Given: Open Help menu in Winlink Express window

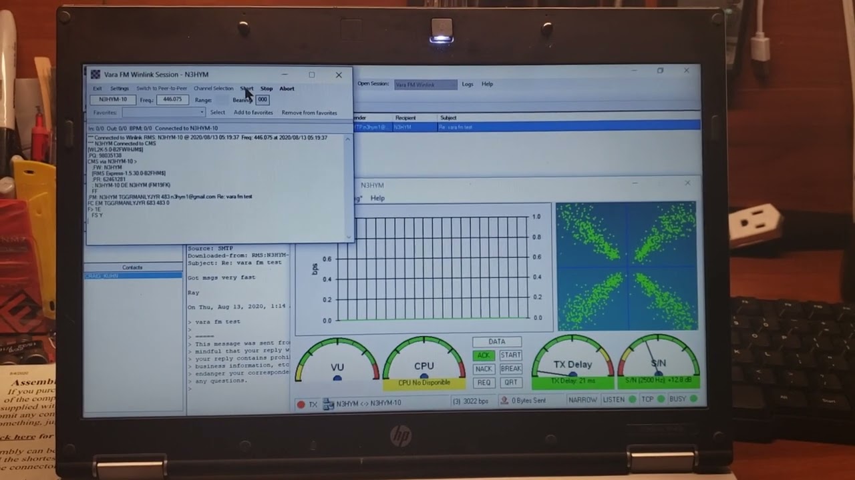Looking at the screenshot, I should click(488, 84).
